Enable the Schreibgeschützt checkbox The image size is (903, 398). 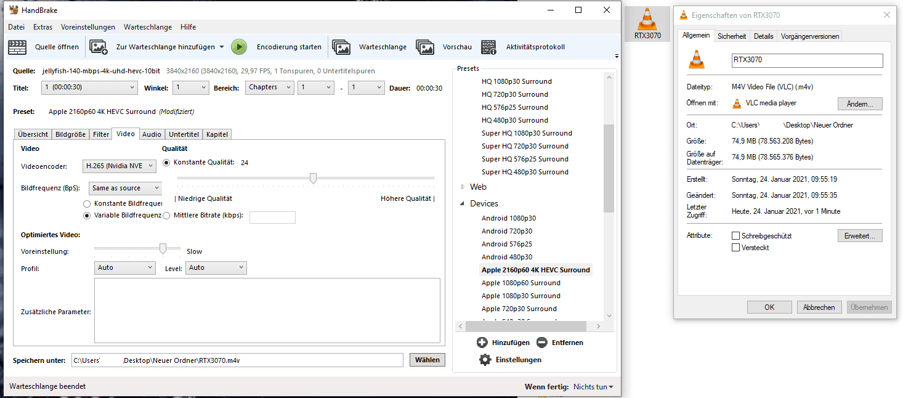point(735,236)
